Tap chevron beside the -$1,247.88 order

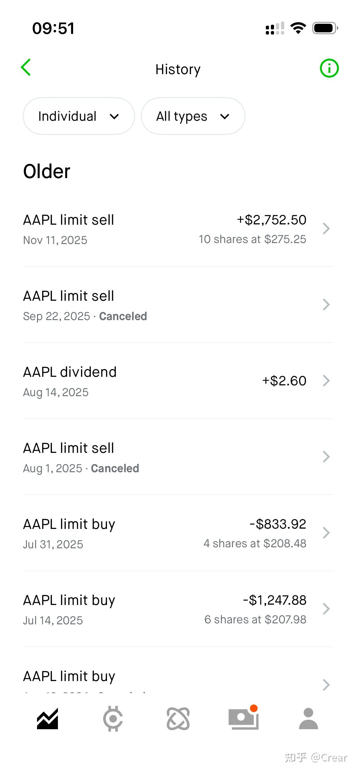pos(326,609)
